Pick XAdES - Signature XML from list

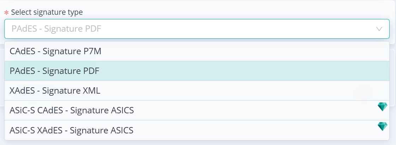(197, 91)
